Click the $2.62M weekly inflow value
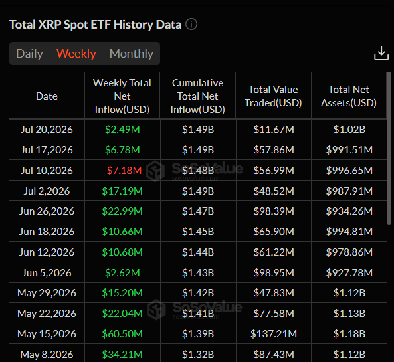Image resolution: width=394 pixels, height=362 pixels. (122, 273)
